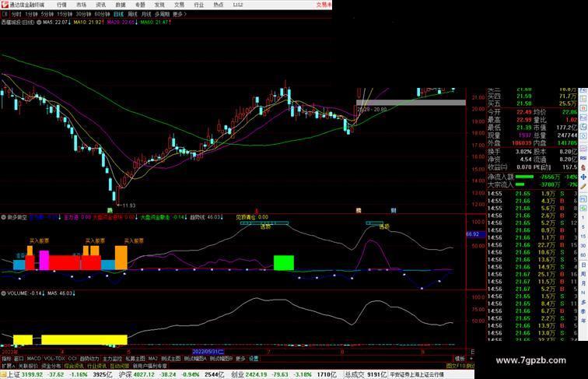Select 季 period sidebar icon
Screen dimensions: 588x379
[583, 311]
